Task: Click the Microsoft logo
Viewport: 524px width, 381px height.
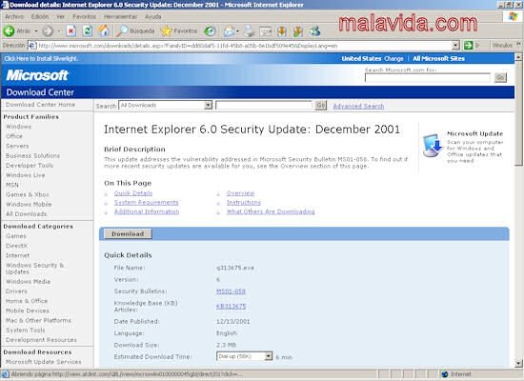Action: [37, 75]
